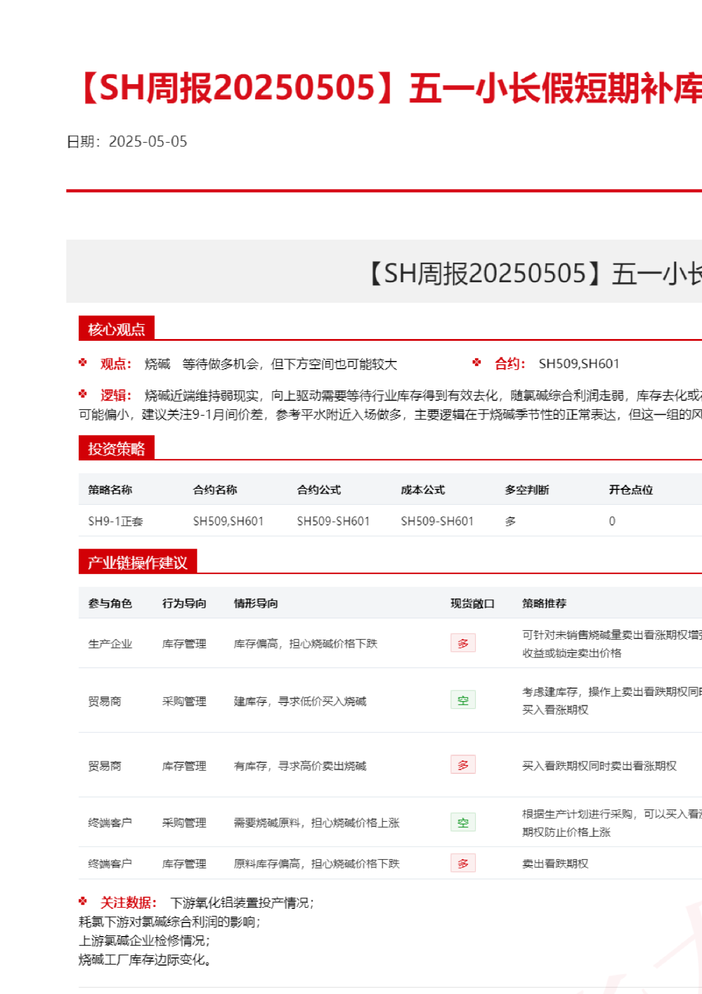Click the red diamond bullet before 合约
The image size is (702, 994).
(x=477, y=363)
